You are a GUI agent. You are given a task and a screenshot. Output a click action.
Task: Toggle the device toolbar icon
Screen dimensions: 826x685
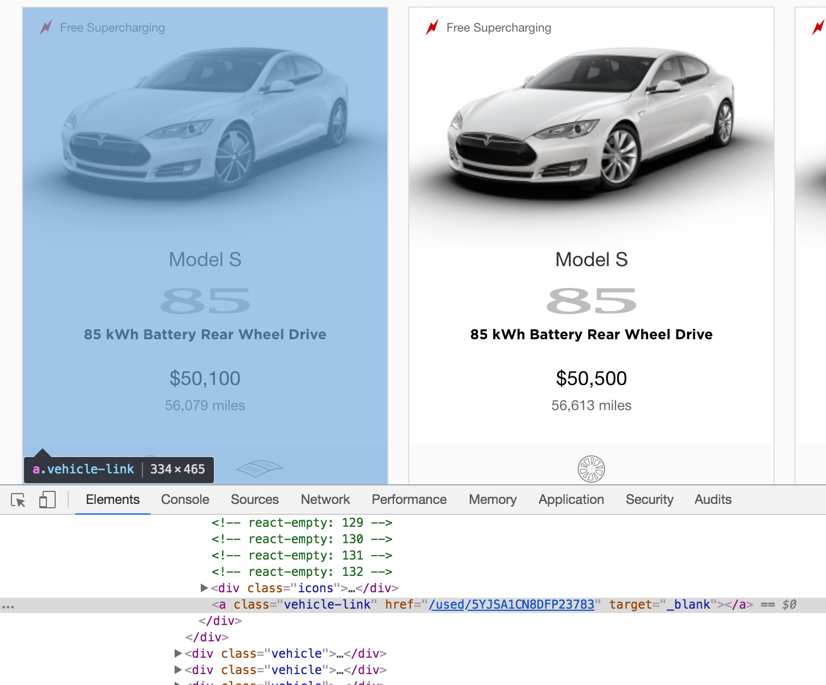tap(47, 500)
